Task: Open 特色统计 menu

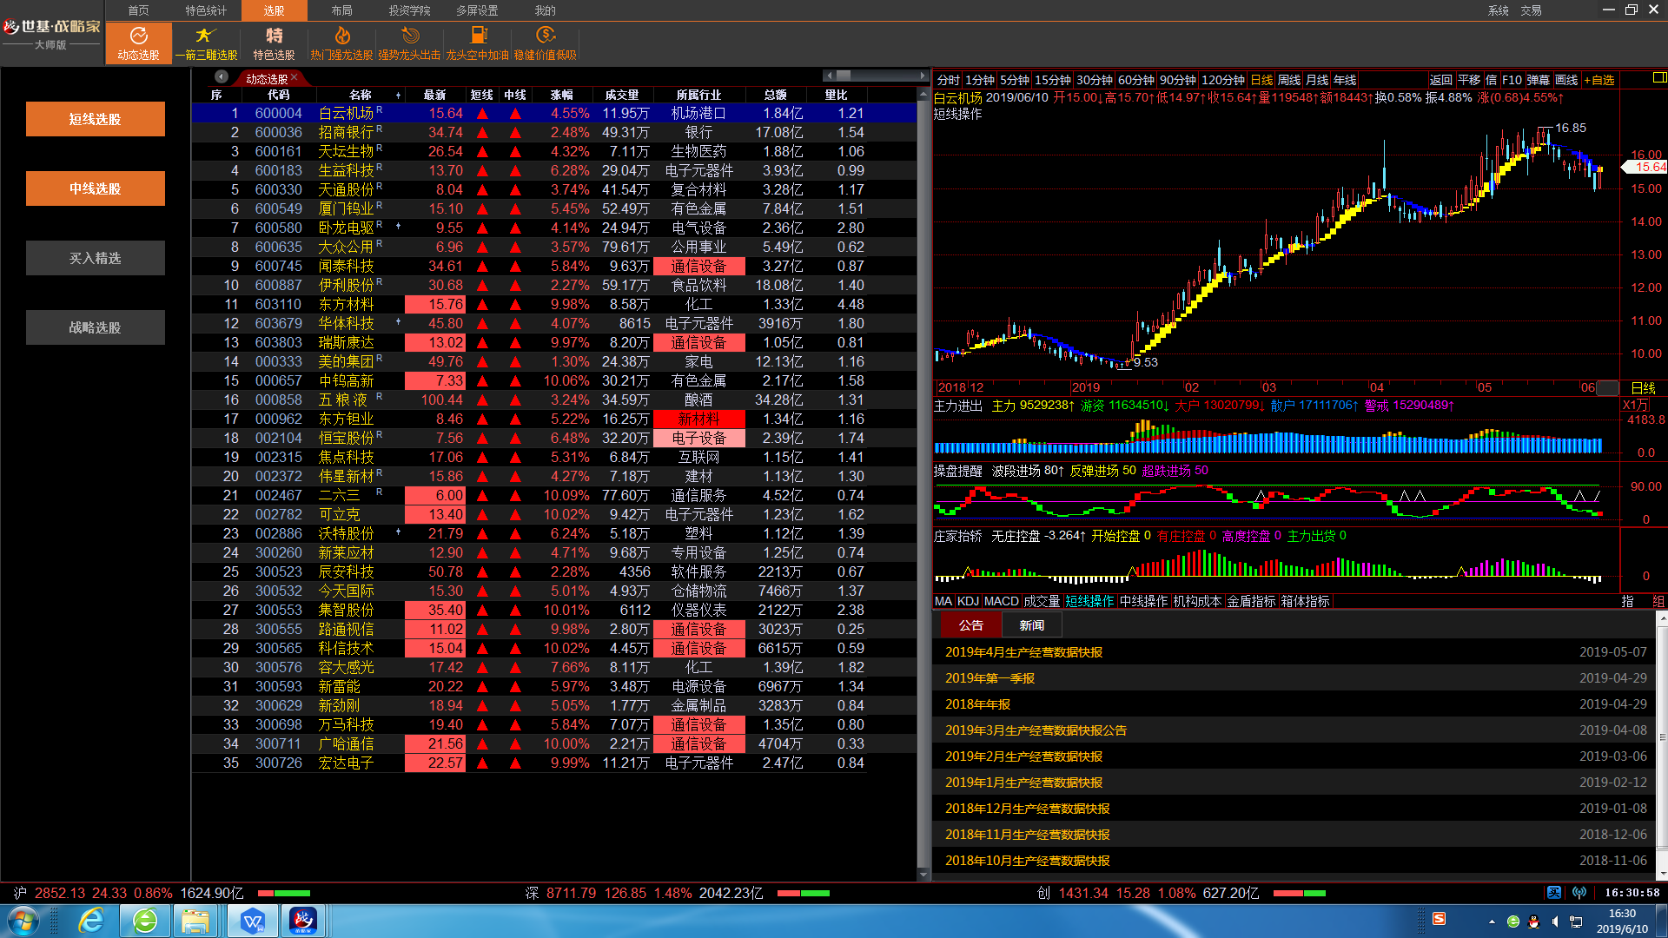Action: coord(206,10)
